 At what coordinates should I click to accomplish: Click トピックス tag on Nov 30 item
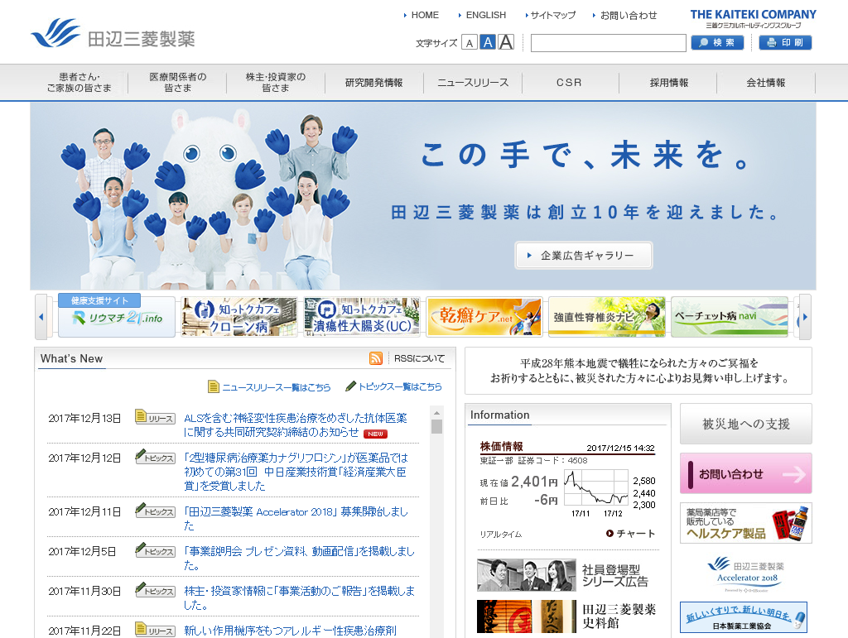point(155,591)
